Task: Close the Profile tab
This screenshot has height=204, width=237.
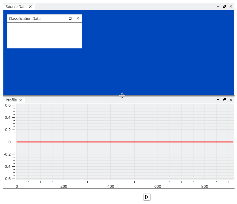Action: pyautogui.click(x=21, y=100)
